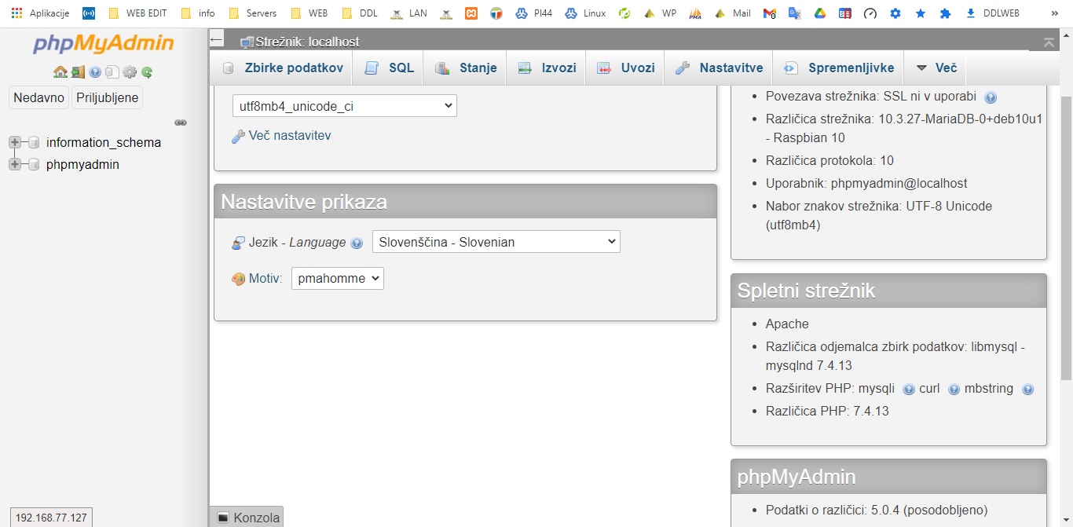Reload the navigation panel green arrow icon
The image size is (1073, 527).
point(147,72)
